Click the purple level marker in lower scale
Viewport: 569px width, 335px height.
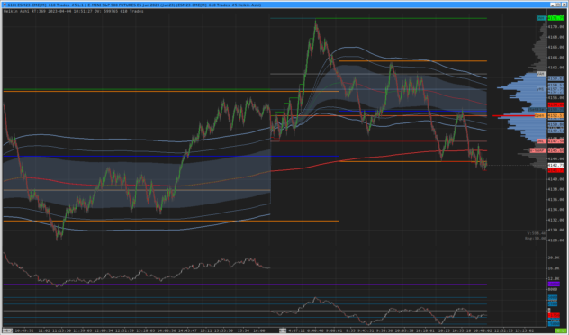click(x=554, y=285)
